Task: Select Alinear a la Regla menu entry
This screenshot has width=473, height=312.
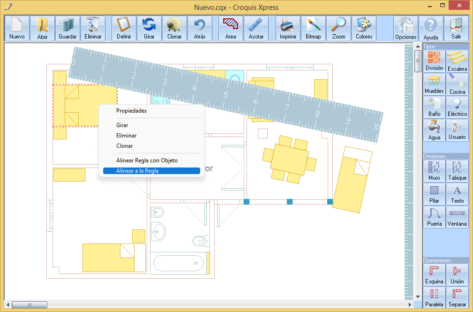Action: [137, 171]
